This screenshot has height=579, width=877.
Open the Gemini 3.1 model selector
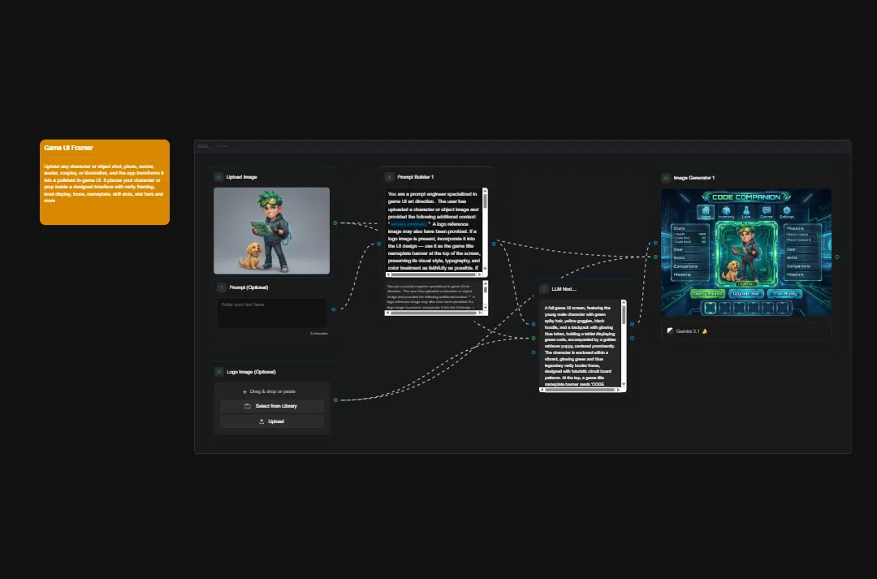tap(745, 331)
